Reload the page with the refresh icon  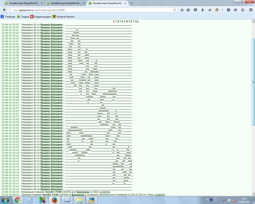[x=174, y=10]
